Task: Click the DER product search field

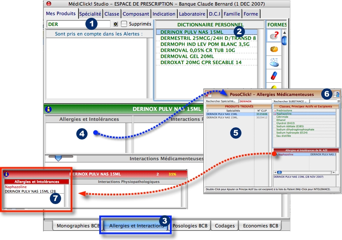Action: [x=78, y=24]
